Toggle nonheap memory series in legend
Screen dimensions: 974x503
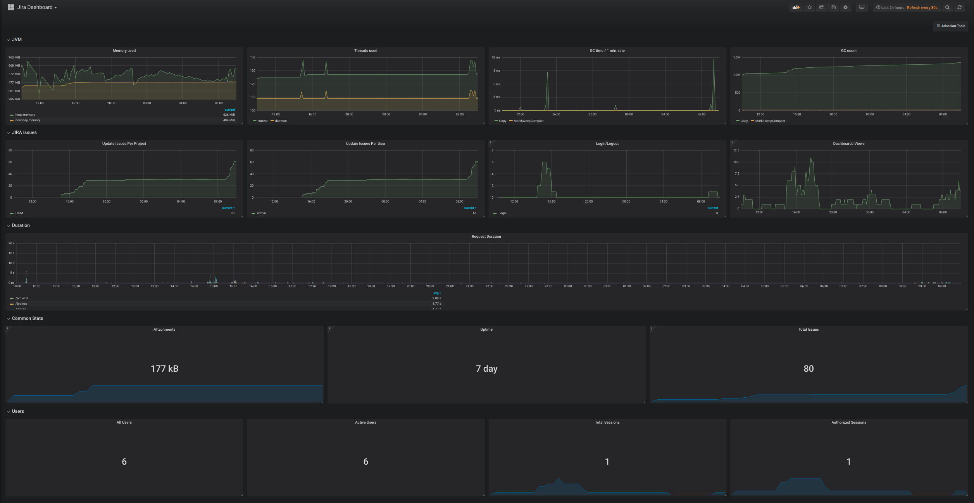tap(28, 120)
